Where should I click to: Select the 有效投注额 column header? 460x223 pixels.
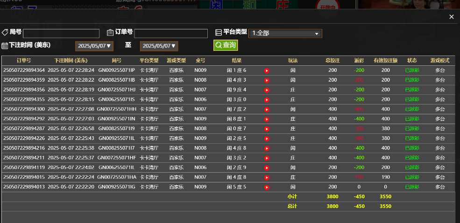coord(385,61)
